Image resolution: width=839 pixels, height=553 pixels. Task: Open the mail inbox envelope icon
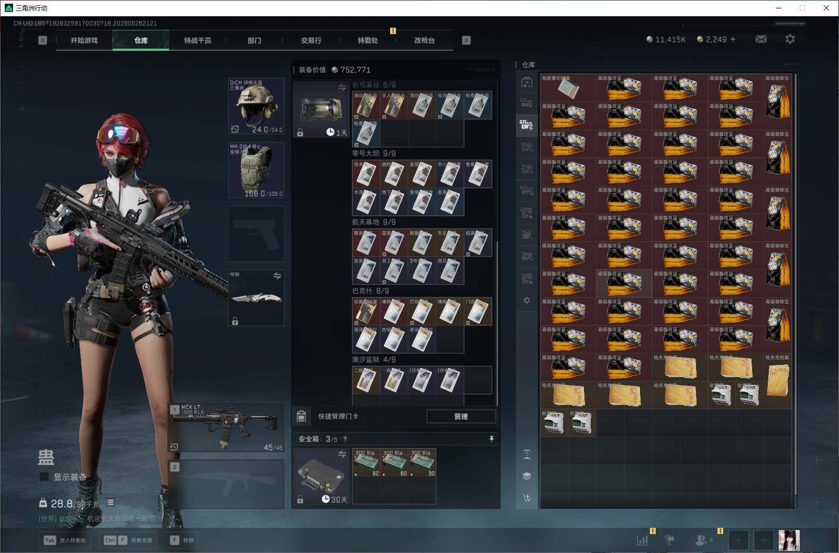coord(761,39)
